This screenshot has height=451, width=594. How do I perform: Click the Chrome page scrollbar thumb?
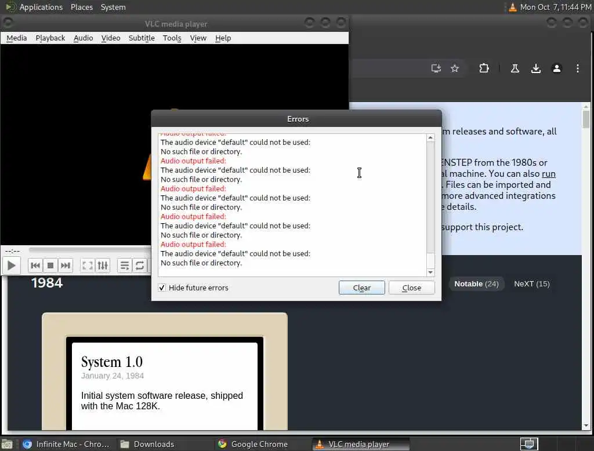(x=586, y=119)
